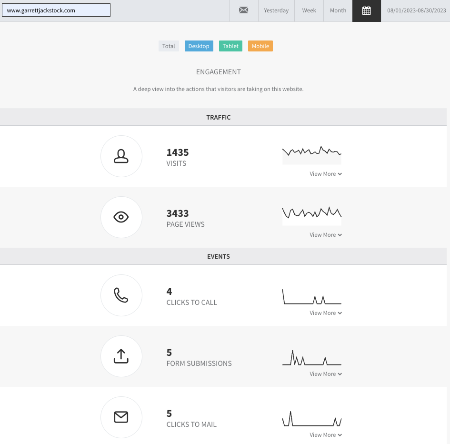This screenshot has width=450, height=444.
Task: Click the Visits person icon
Action: tap(121, 156)
